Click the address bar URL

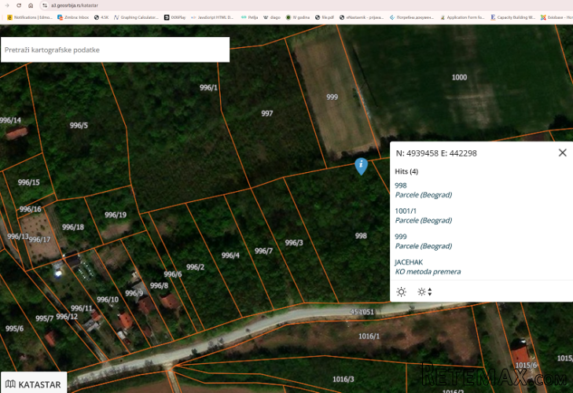[x=74, y=6]
